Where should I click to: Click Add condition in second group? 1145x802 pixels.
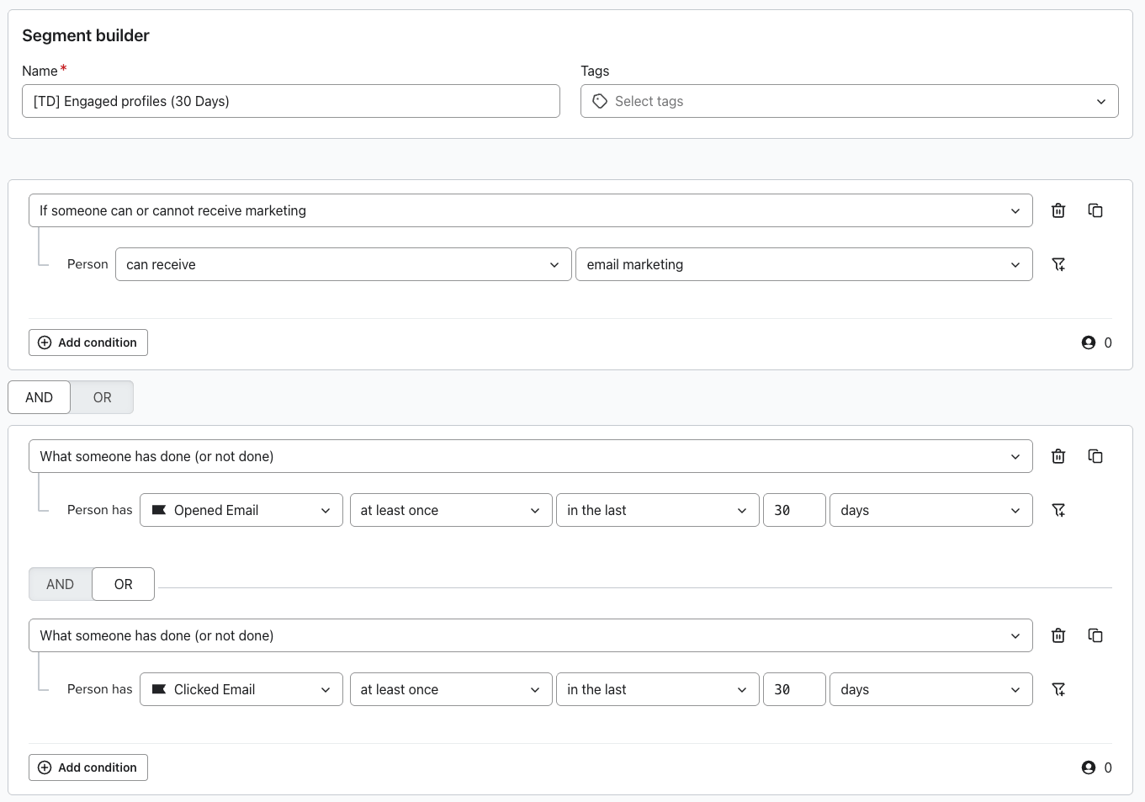[88, 767]
